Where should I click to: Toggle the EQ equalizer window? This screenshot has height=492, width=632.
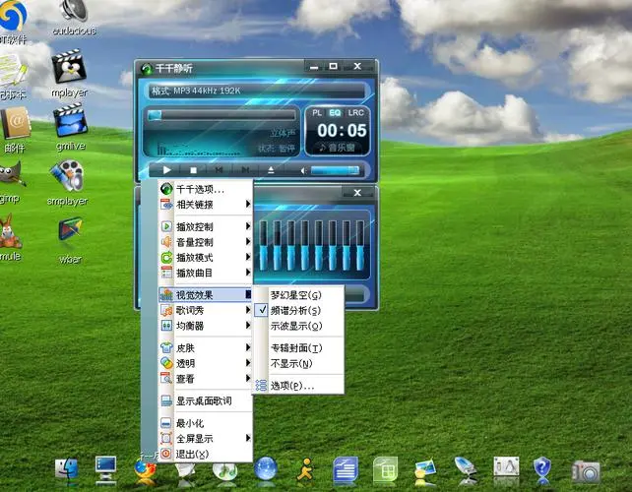[x=335, y=113]
